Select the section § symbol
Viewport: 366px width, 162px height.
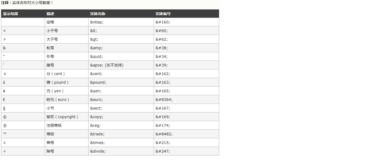[4, 108]
